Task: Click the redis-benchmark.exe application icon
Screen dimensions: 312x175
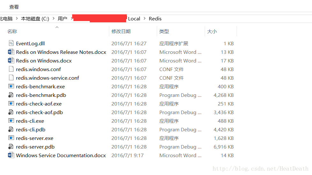Action: pyautogui.click(x=11, y=86)
